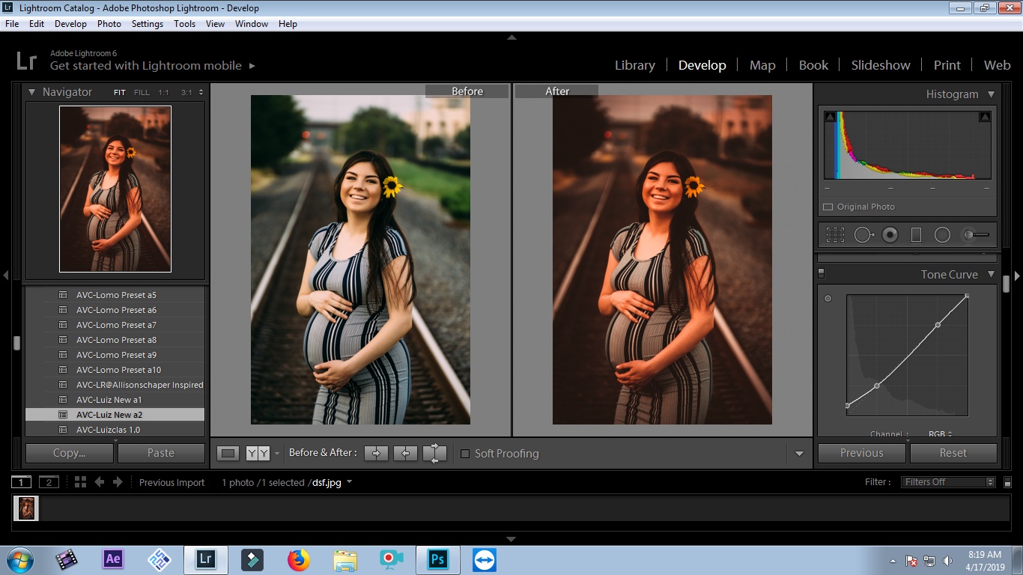This screenshot has width=1023, height=575.
Task: Open the Before/After view options dropdown
Action: click(x=277, y=453)
